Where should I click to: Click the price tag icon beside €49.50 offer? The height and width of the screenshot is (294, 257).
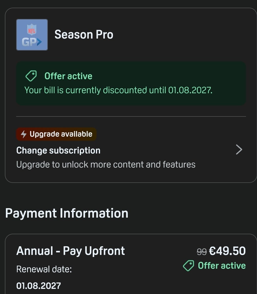click(x=188, y=266)
